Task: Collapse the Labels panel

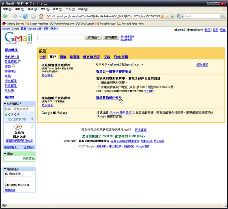Action: 5,154
